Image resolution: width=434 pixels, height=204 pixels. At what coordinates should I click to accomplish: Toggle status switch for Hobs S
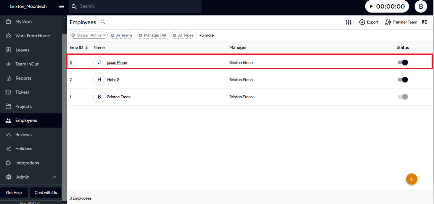(403, 80)
